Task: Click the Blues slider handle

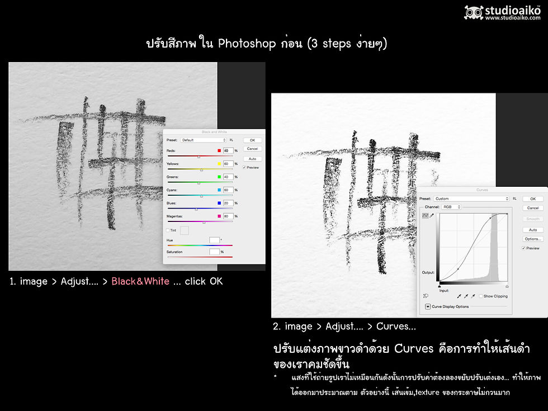Action: [x=196, y=209]
